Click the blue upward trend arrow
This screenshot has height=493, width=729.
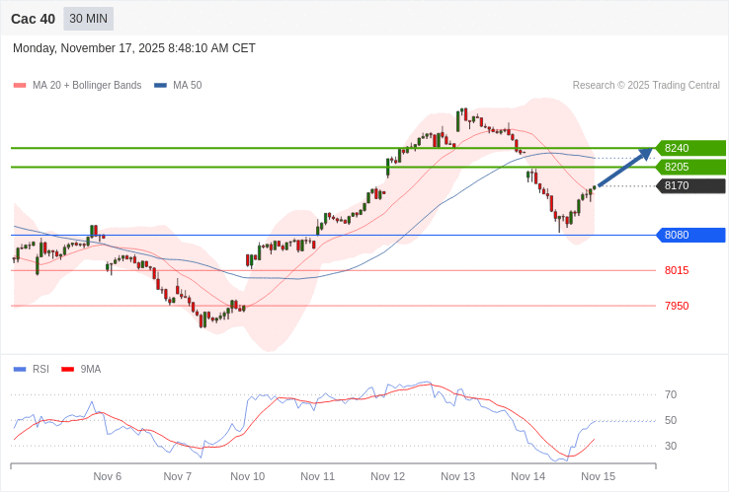(x=625, y=168)
